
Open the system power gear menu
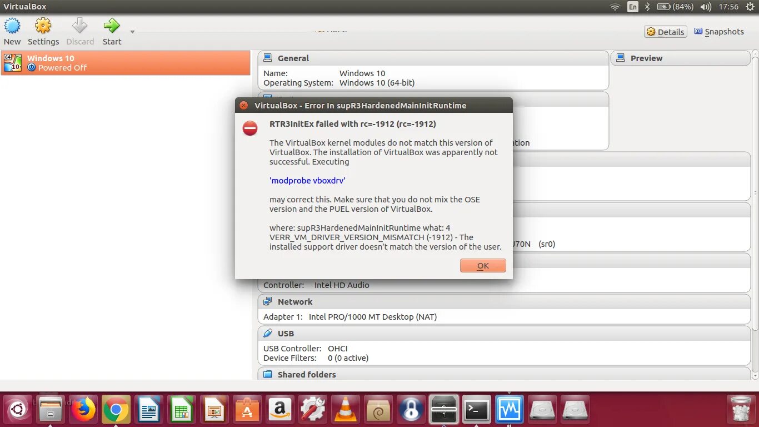tap(750, 7)
